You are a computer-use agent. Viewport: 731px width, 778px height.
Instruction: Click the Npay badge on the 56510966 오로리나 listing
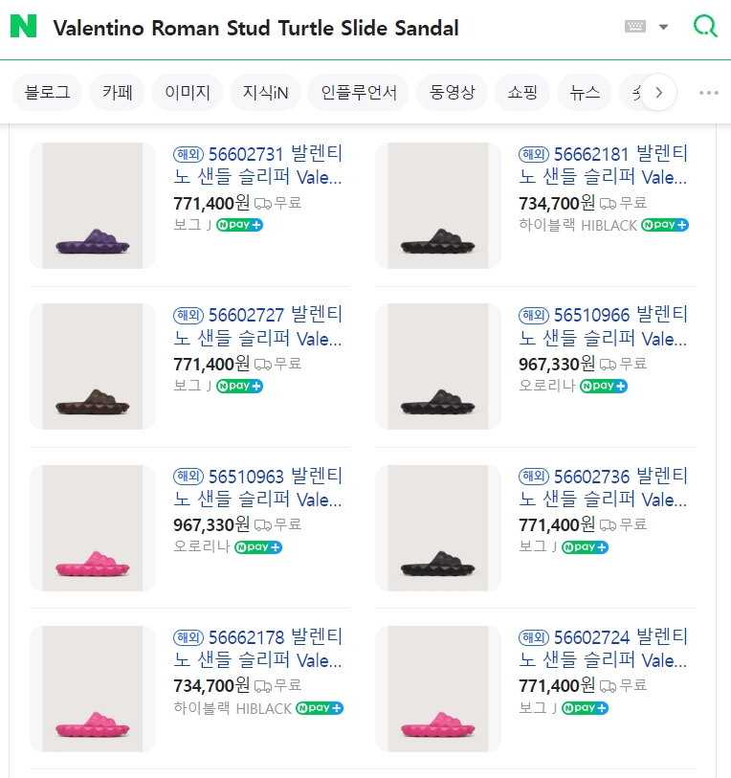coord(604,386)
